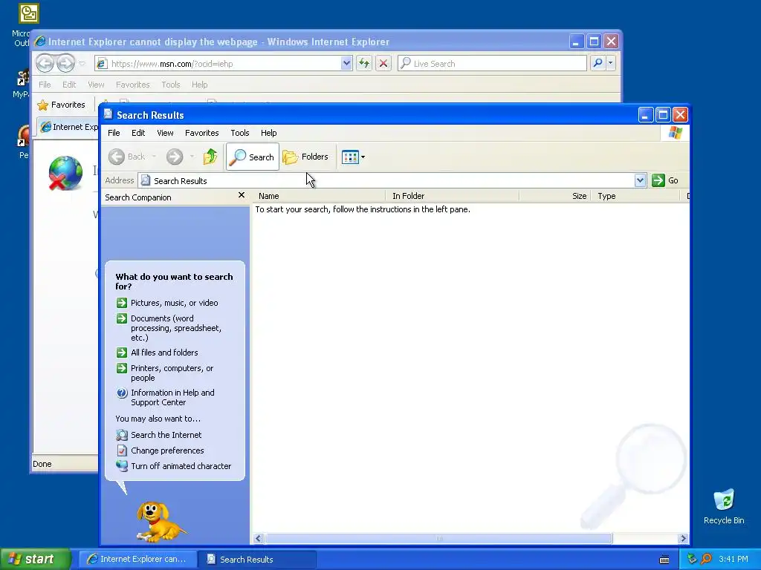Open the Tools menu in Search Results

pos(240,133)
